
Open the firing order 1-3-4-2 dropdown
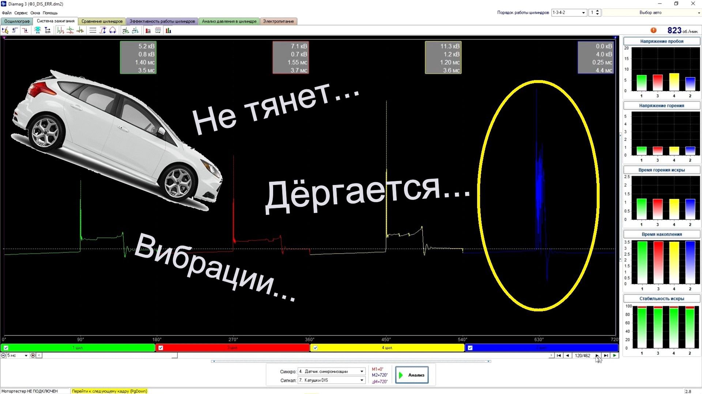point(569,12)
